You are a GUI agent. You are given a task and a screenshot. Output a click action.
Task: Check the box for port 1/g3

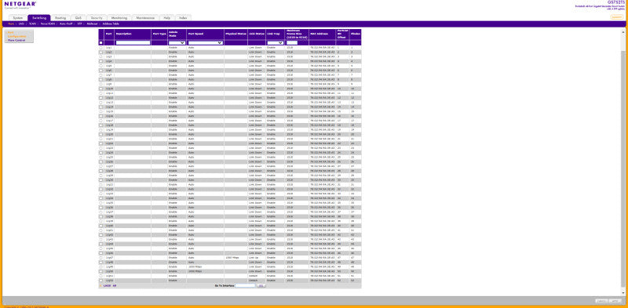[101, 56]
